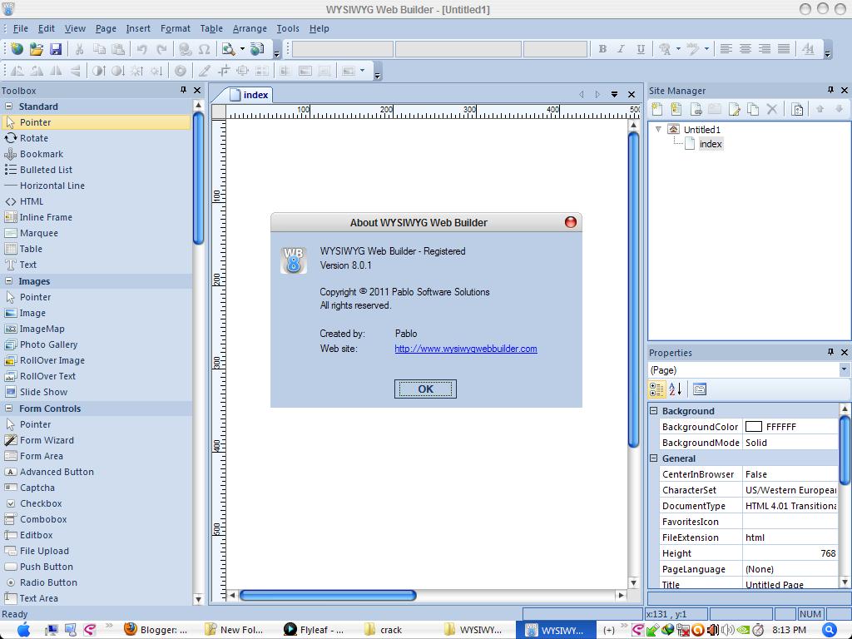Click the Insert Symbol omega icon
Image resolution: width=852 pixels, height=639 pixels.
pyautogui.click(x=205, y=49)
